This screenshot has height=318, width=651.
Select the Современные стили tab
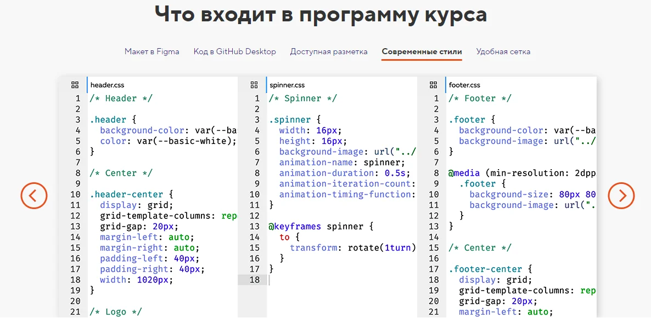[422, 51]
